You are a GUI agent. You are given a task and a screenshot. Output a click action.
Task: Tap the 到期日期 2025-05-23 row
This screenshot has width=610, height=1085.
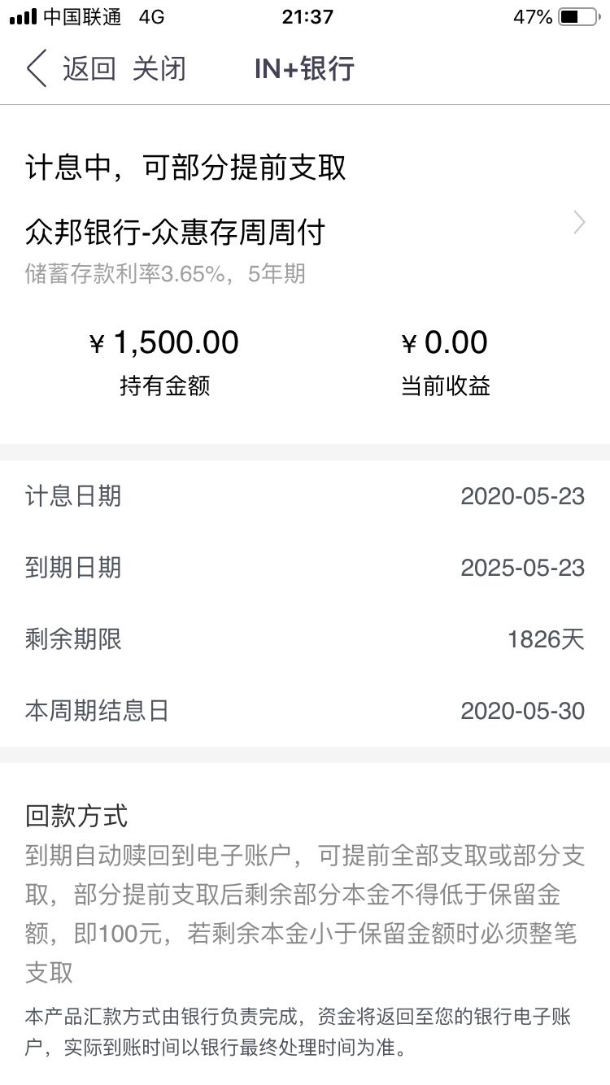pyautogui.click(x=305, y=568)
